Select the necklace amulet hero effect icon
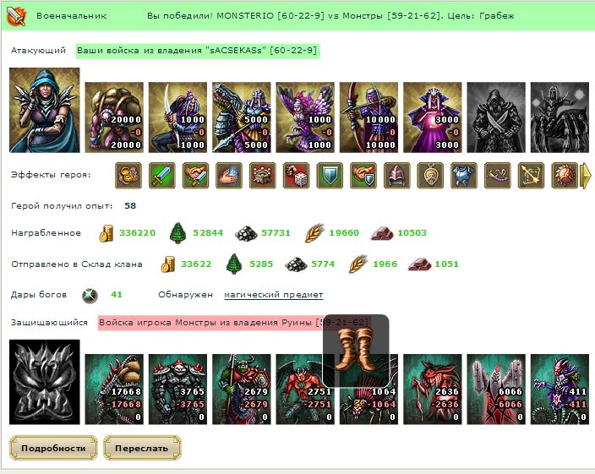This screenshot has height=474, width=595. pos(430,175)
